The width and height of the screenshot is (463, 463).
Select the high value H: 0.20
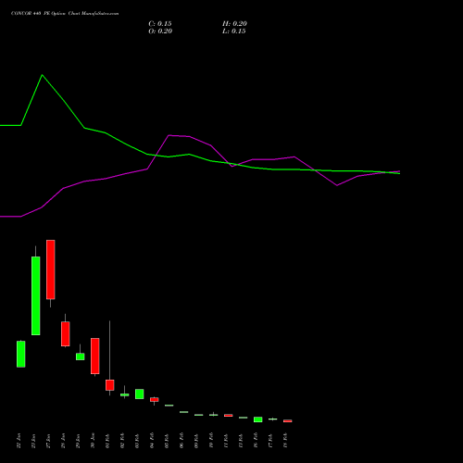(x=234, y=24)
